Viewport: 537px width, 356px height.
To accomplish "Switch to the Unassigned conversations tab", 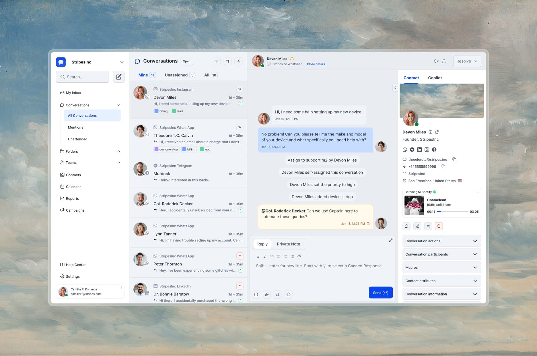I will pyautogui.click(x=180, y=75).
